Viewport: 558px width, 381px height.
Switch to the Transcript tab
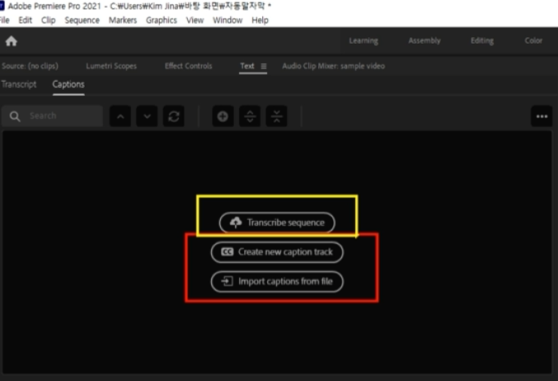pos(19,84)
